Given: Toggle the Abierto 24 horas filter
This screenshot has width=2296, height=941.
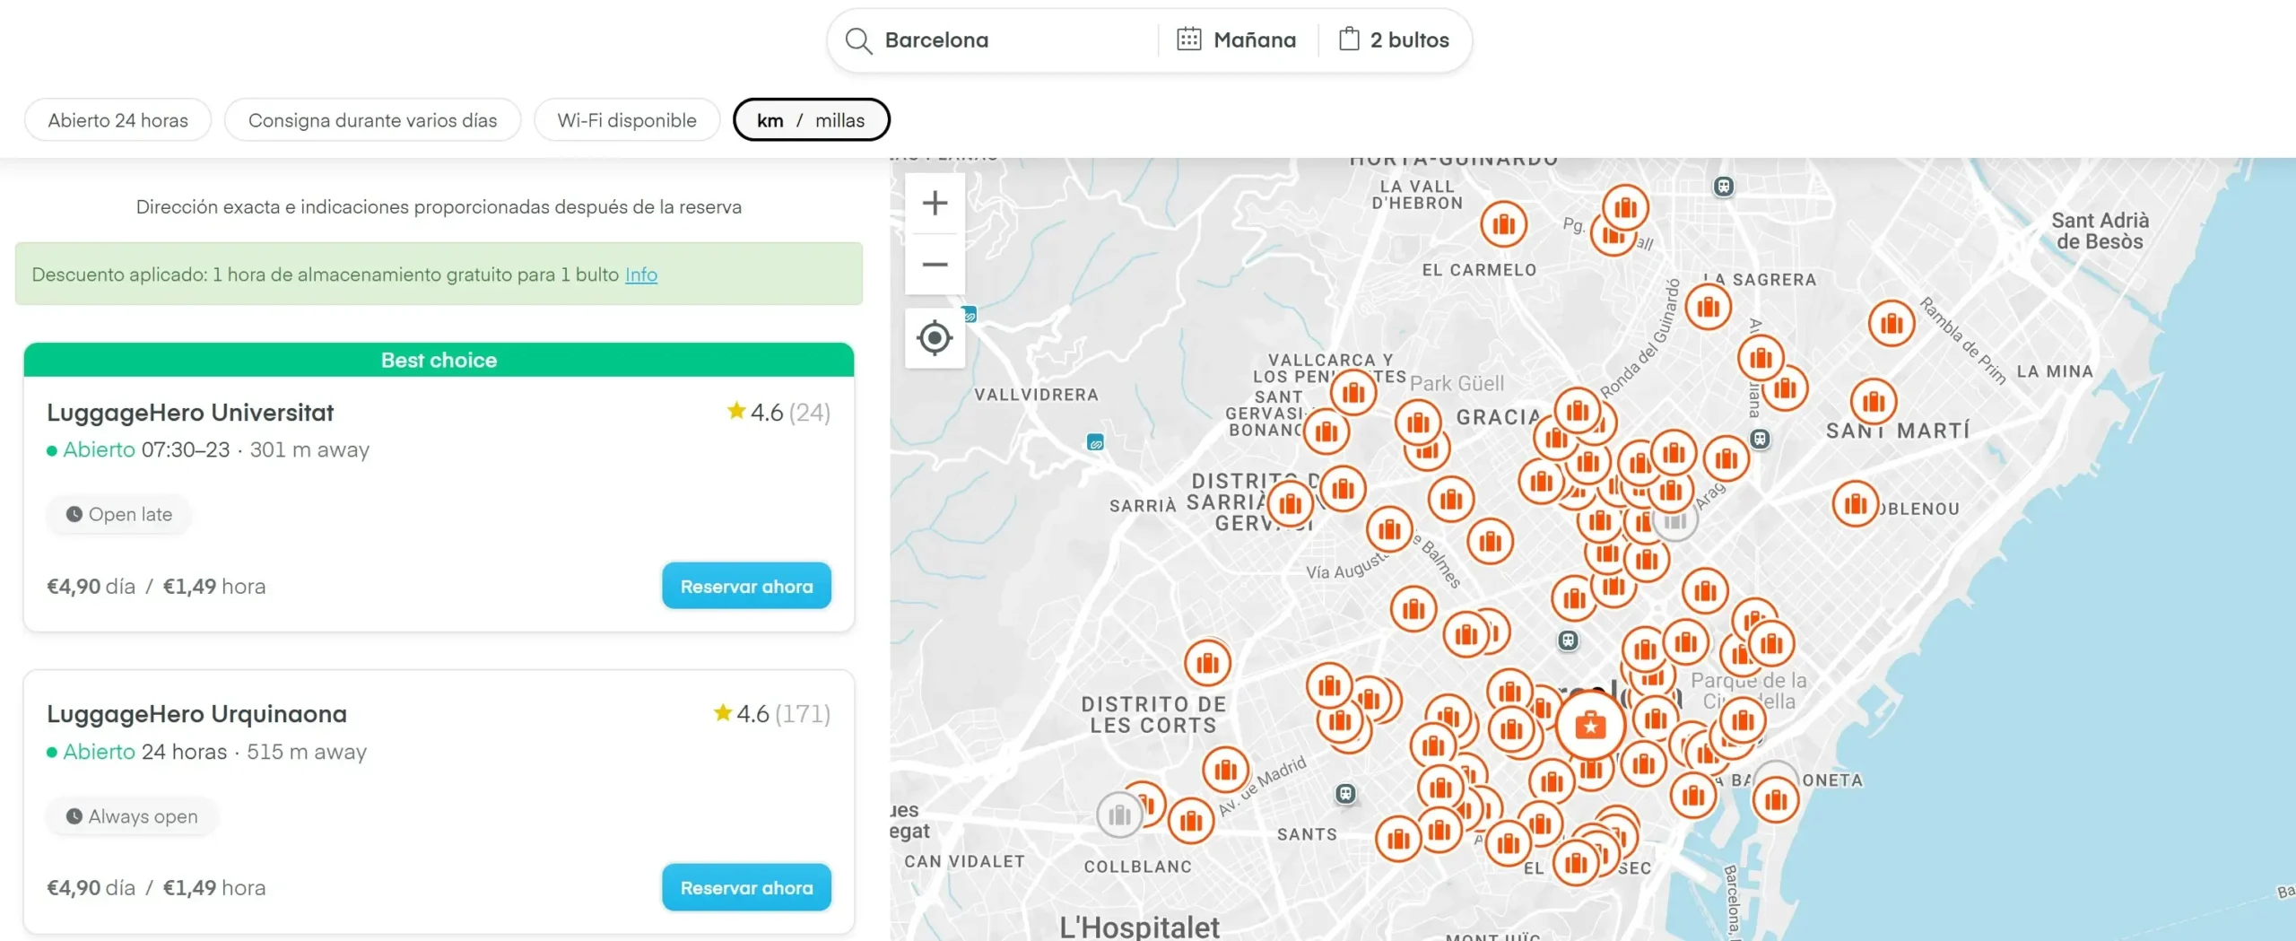Looking at the screenshot, I should [117, 120].
